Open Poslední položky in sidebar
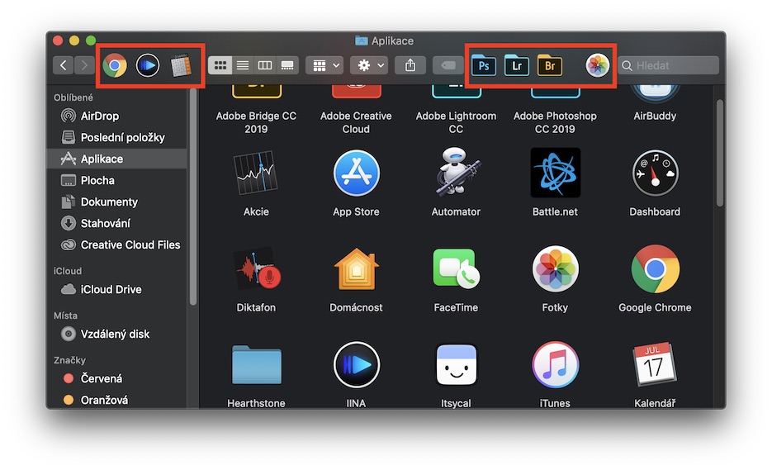 [116, 137]
